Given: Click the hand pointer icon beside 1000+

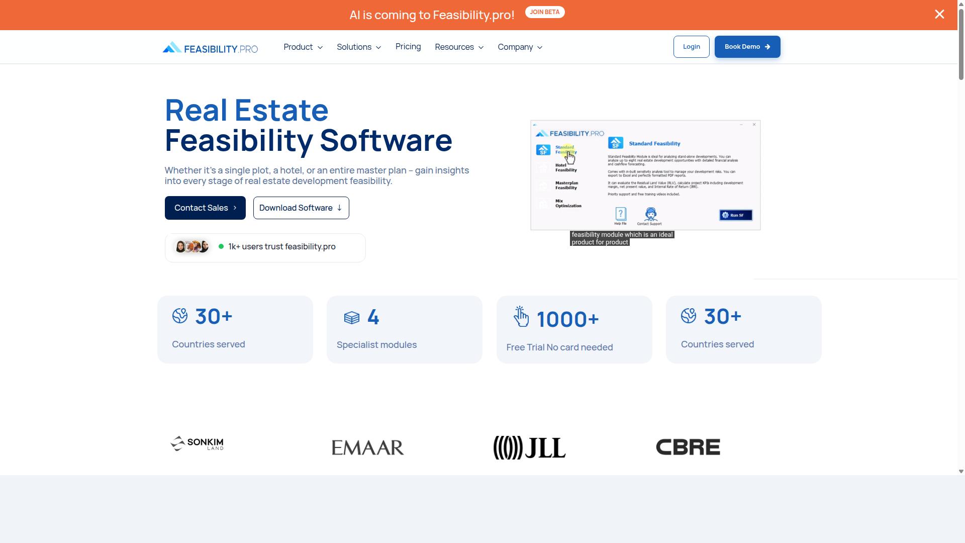Looking at the screenshot, I should pos(521,316).
